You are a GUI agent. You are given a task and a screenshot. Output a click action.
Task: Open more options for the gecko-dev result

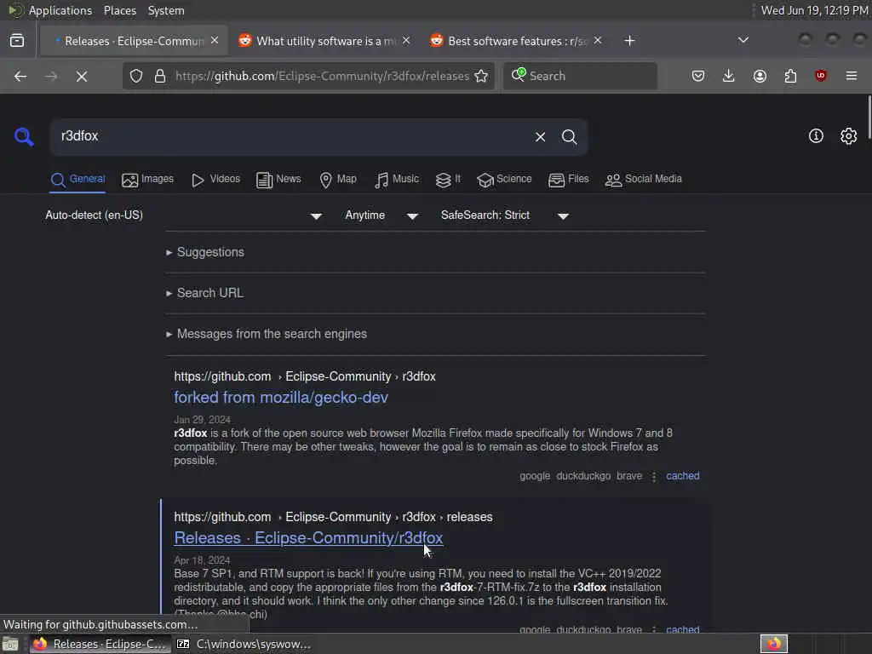coord(654,477)
